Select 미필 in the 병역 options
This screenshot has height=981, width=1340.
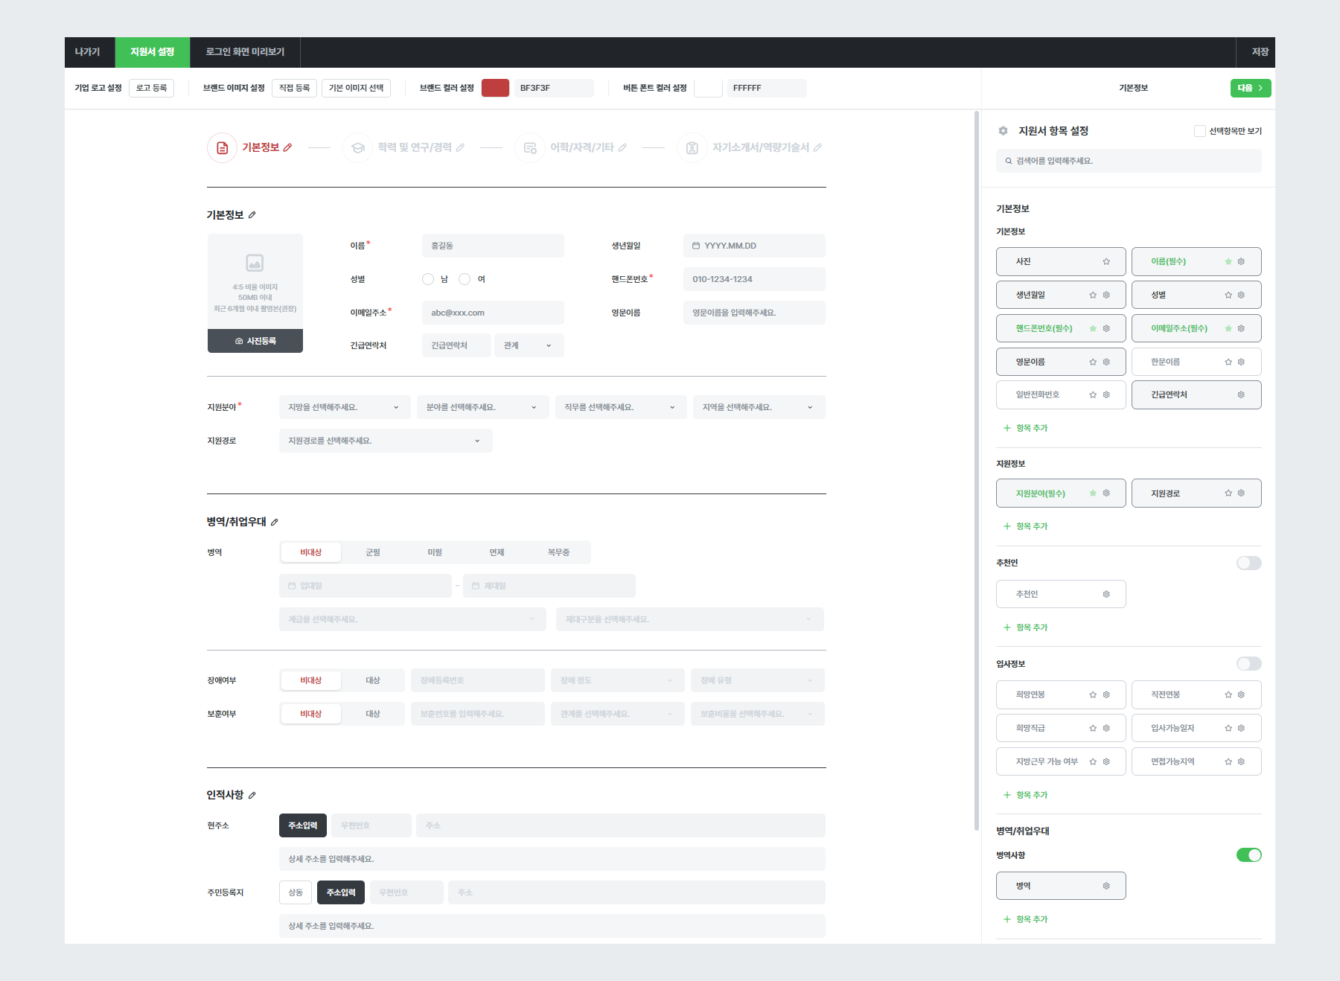(435, 552)
